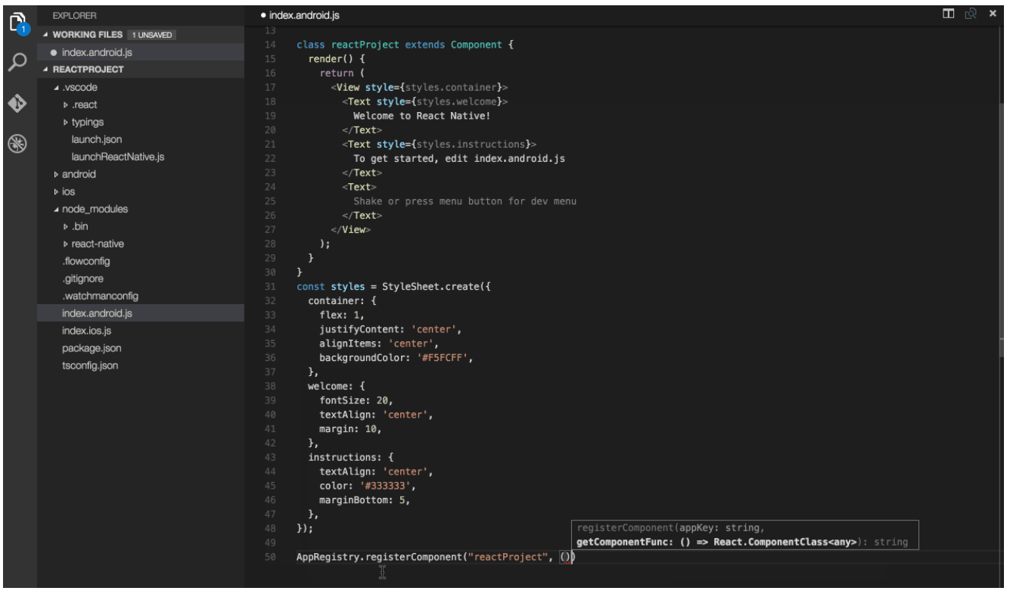This screenshot has width=1010, height=597.
Task: Open the Debug view icon
Action: coord(17,141)
